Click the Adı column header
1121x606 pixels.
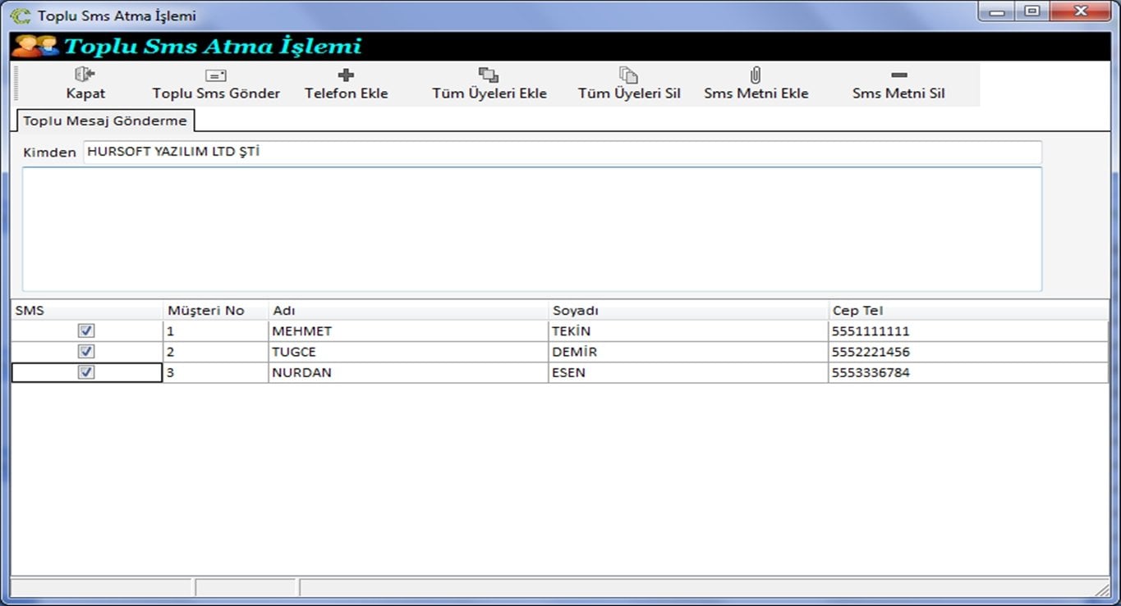pyautogui.click(x=407, y=310)
